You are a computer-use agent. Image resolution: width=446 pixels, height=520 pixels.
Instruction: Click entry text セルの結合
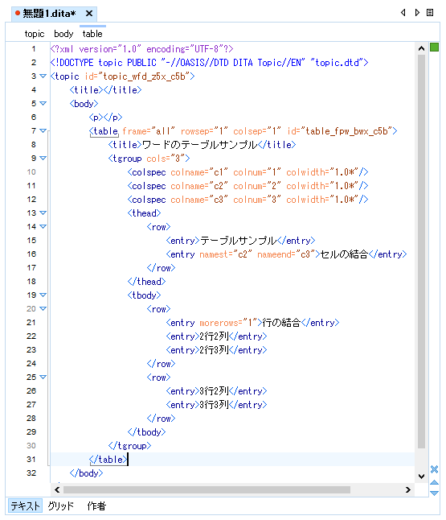(345, 254)
